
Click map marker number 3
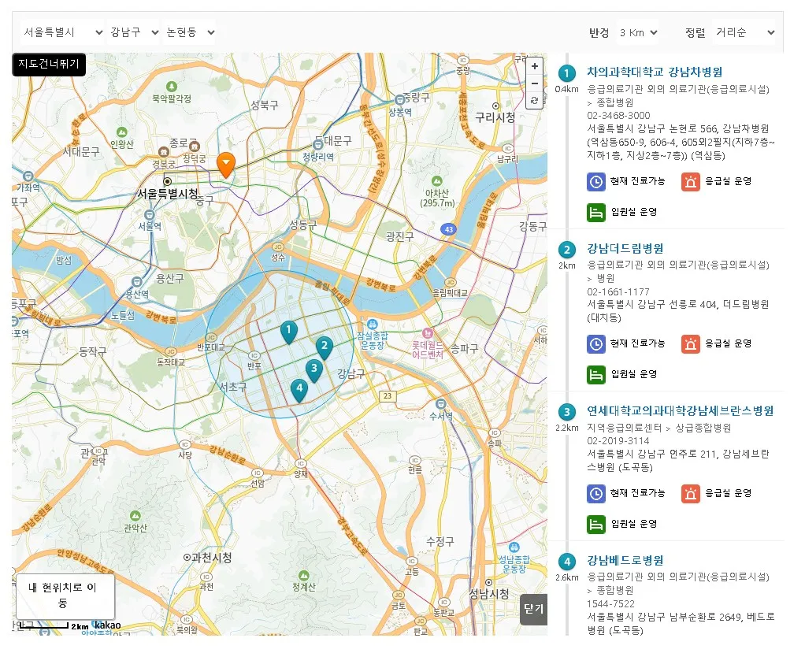pos(314,371)
